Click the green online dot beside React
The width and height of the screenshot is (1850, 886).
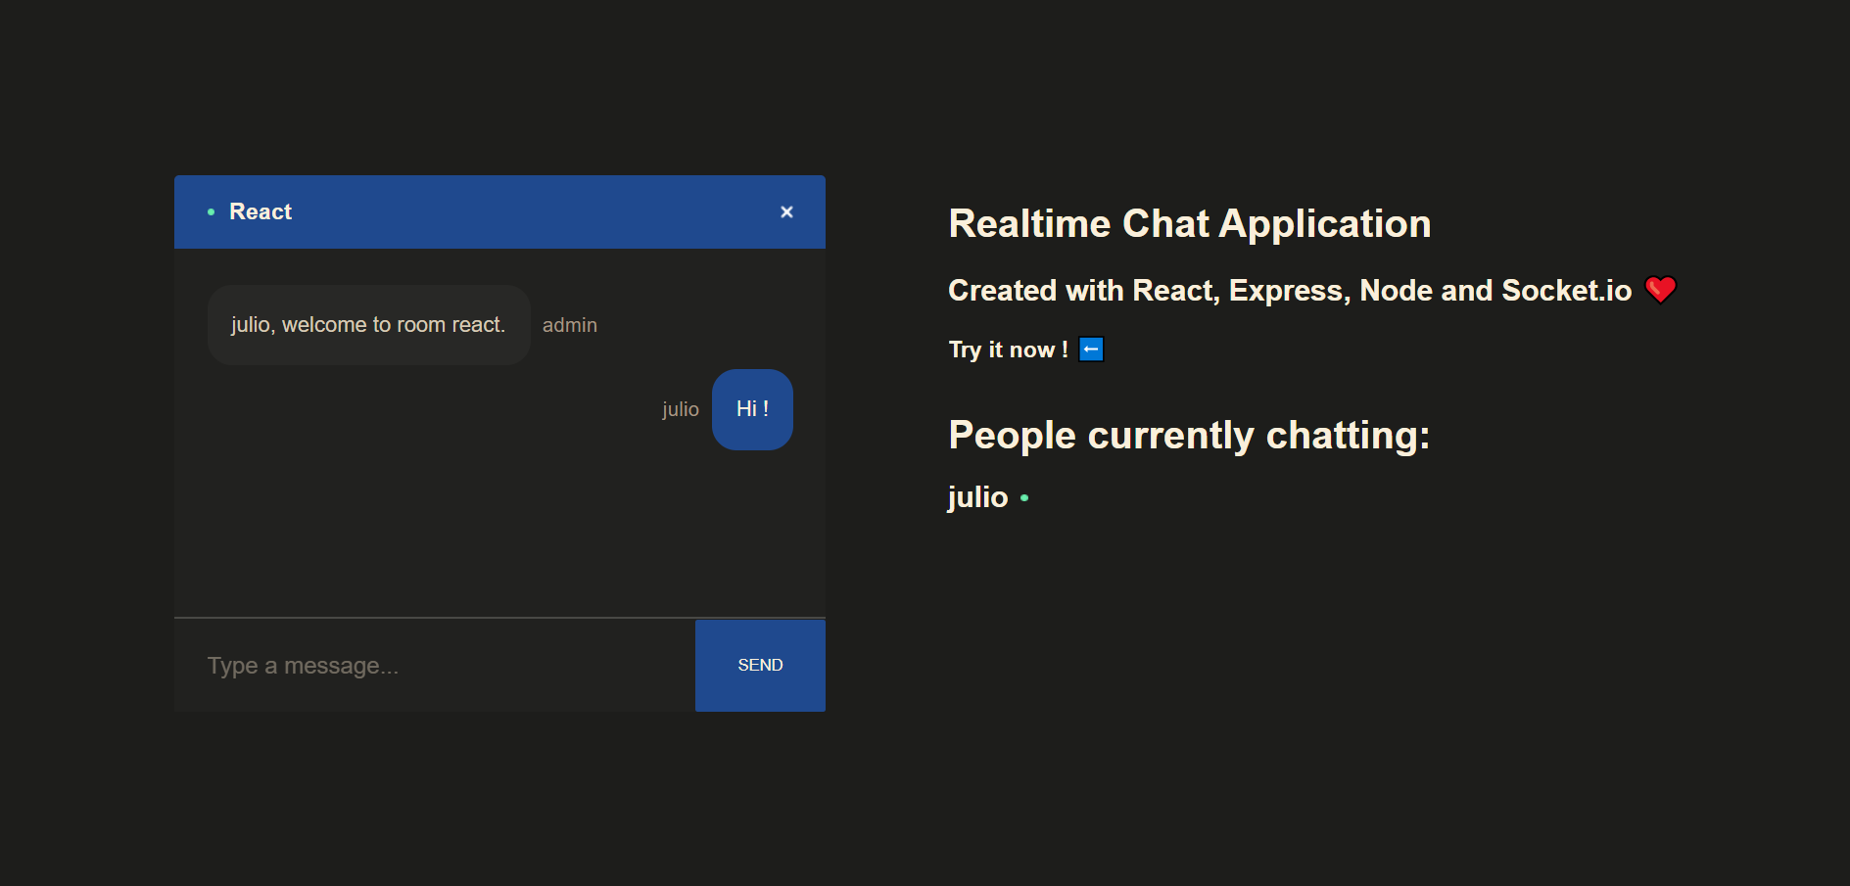(x=211, y=211)
